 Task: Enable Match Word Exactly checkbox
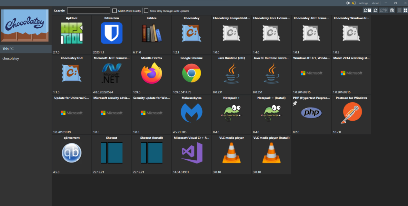tap(114, 11)
